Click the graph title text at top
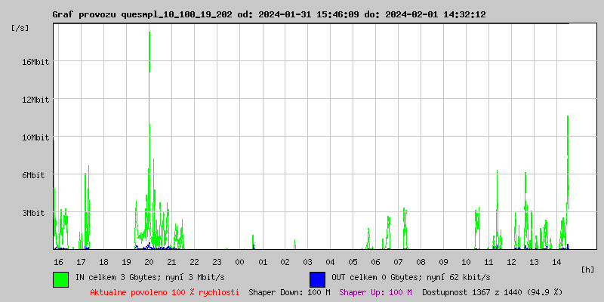 (269, 14)
